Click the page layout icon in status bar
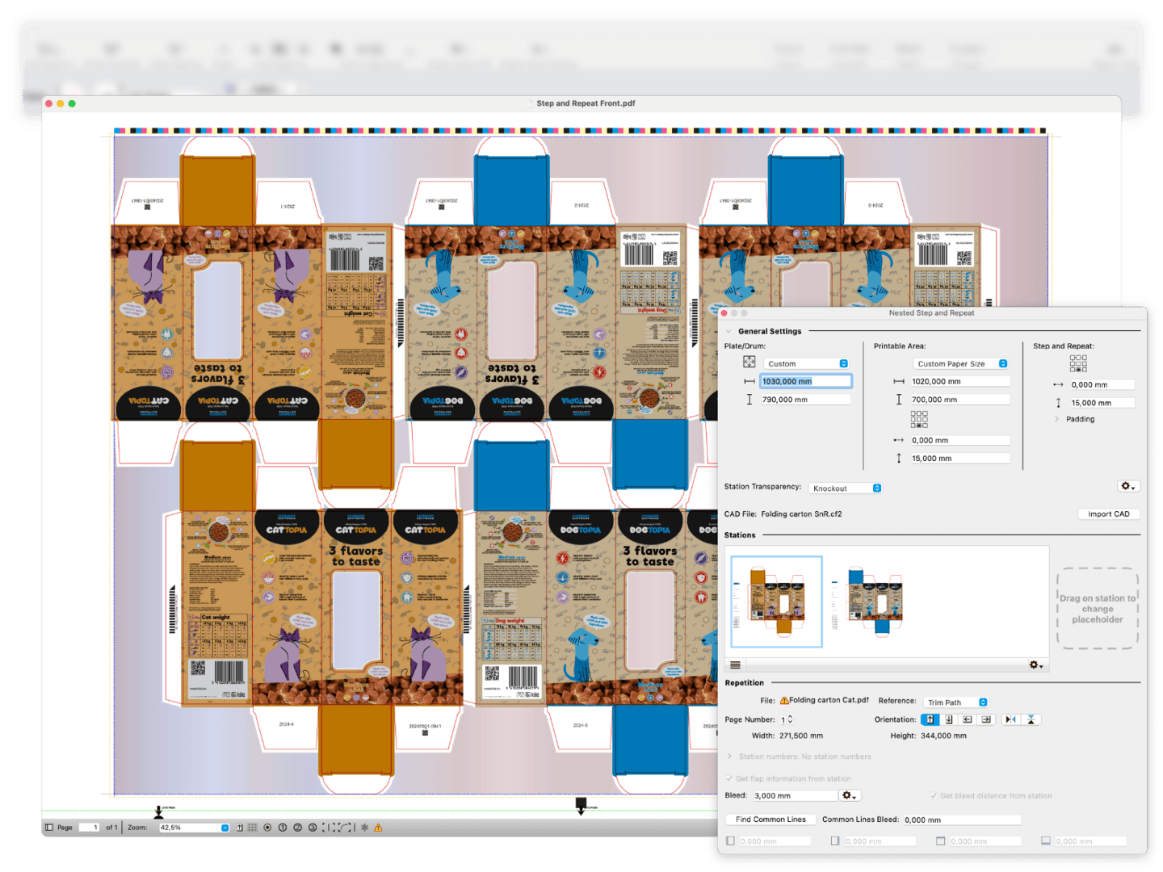 49,828
